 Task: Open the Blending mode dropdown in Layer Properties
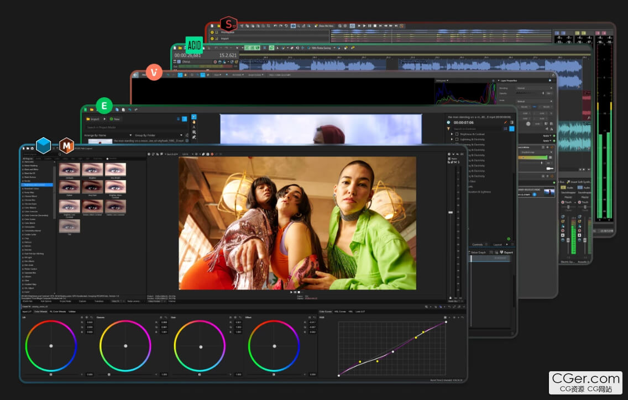click(x=534, y=88)
